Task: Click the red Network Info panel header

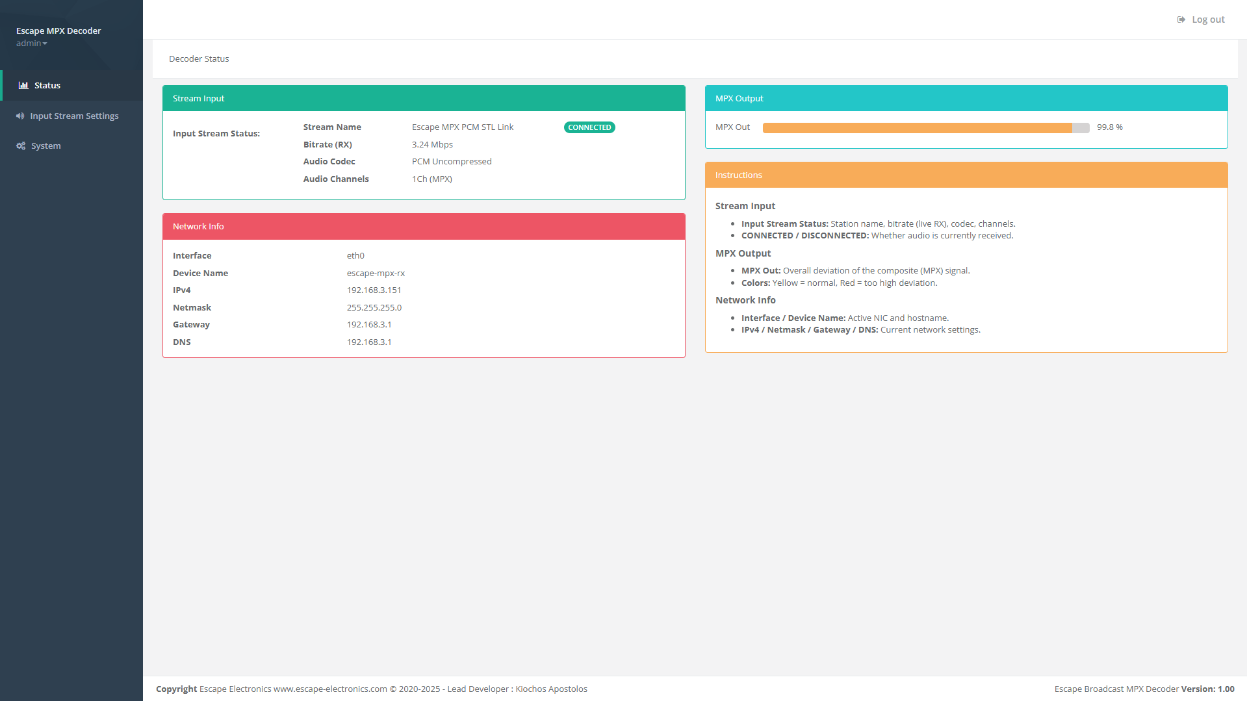Action: click(x=423, y=226)
